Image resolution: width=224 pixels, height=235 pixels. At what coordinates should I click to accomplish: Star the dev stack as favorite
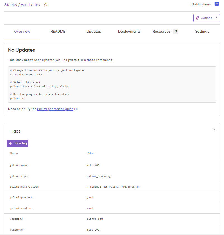point(46,5)
